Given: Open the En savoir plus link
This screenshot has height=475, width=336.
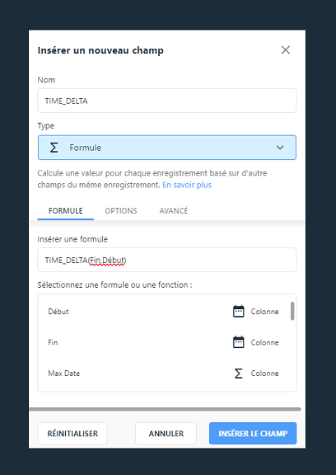Looking at the screenshot, I should click(x=187, y=185).
